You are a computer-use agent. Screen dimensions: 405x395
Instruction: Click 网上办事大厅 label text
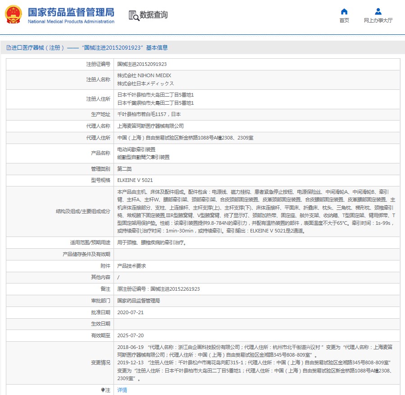(378, 20)
